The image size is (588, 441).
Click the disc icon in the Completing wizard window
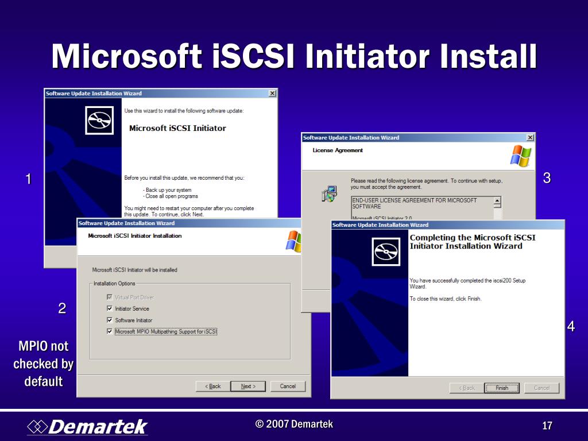[x=386, y=252]
